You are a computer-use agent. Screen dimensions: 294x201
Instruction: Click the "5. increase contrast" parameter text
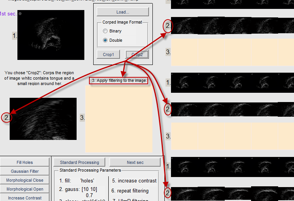click(134, 181)
